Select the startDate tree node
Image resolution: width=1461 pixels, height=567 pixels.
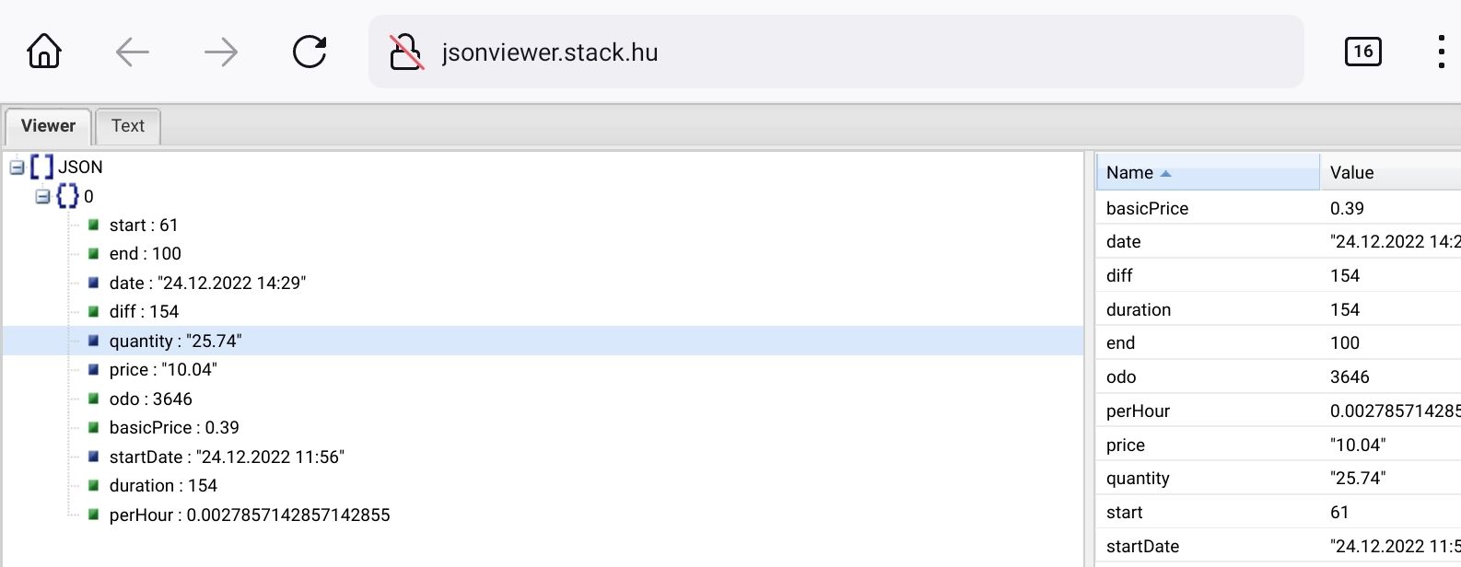pyautogui.click(x=226, y=457)
